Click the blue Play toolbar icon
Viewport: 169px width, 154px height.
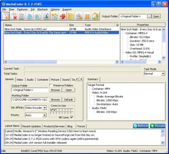[30, 16]
